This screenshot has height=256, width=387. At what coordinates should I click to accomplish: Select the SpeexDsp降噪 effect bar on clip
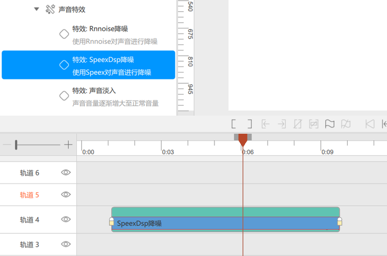tap(226, 223)
